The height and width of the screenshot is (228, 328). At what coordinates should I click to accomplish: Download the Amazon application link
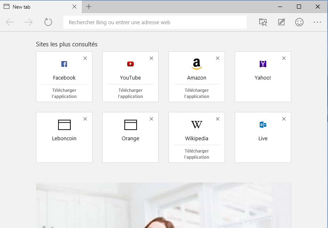tap(197, 93)
